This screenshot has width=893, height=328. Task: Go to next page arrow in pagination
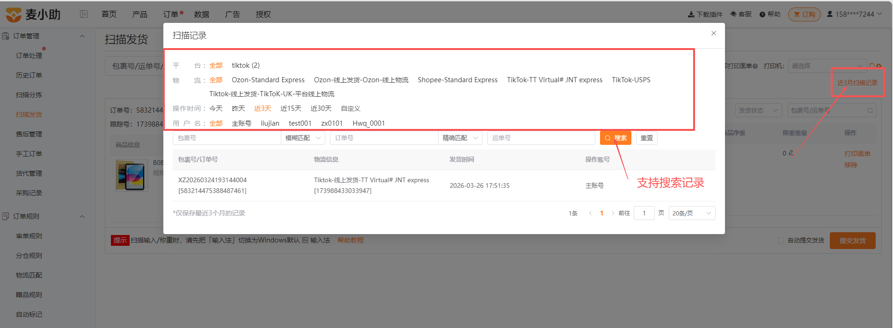pyautogui.click(x=613, y=213)
